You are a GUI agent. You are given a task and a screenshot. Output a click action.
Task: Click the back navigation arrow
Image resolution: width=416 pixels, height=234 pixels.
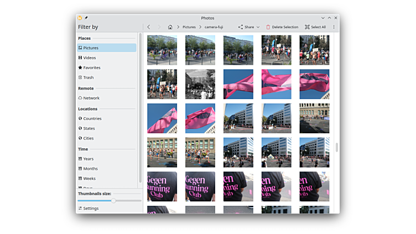click(148, 27)
